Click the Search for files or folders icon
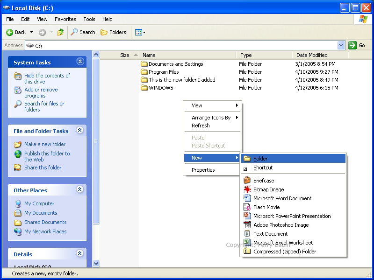The height and width of the screenshot is (280, 374). 18,104
